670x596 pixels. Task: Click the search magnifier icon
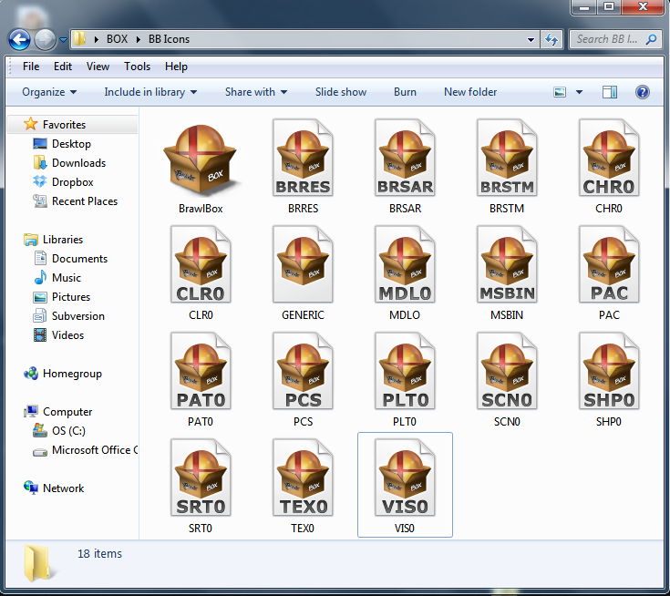coord(651,39)
